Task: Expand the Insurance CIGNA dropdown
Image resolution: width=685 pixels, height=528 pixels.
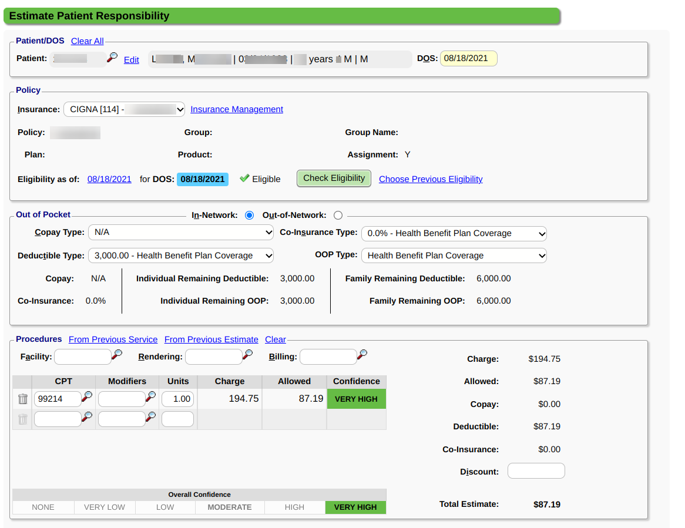Action: point(124,109)
